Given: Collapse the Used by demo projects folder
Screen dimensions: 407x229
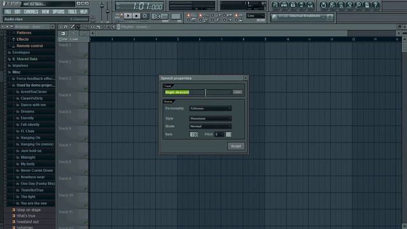Looking at the screenshot, I should point(36,85).
